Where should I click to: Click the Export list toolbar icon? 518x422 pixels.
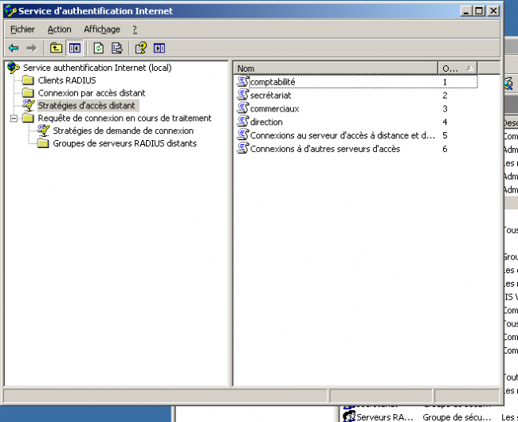[117, 48]
